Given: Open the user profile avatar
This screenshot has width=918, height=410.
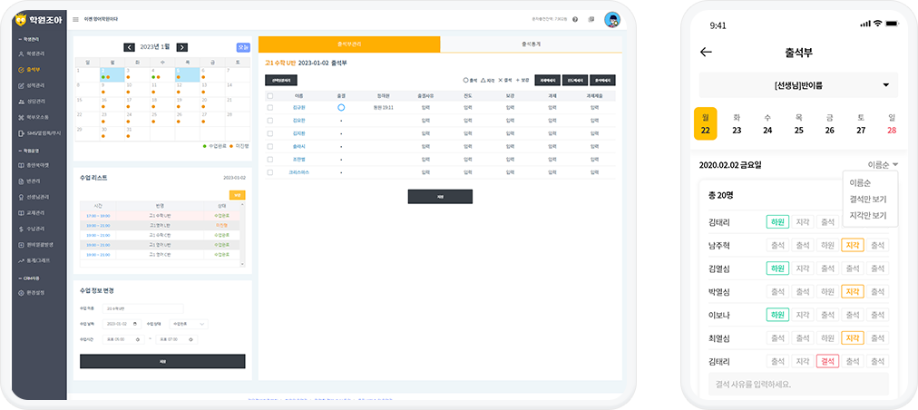Looking at the screenshot, I should 611,19.
